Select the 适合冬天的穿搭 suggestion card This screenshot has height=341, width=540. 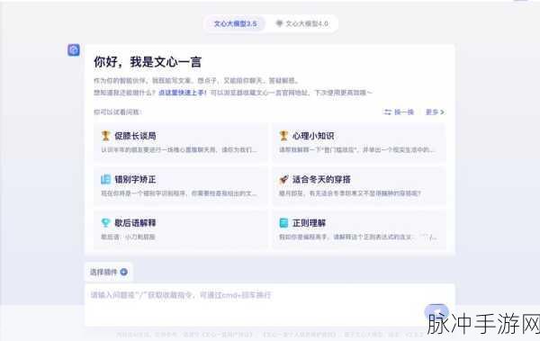[358, 185]
